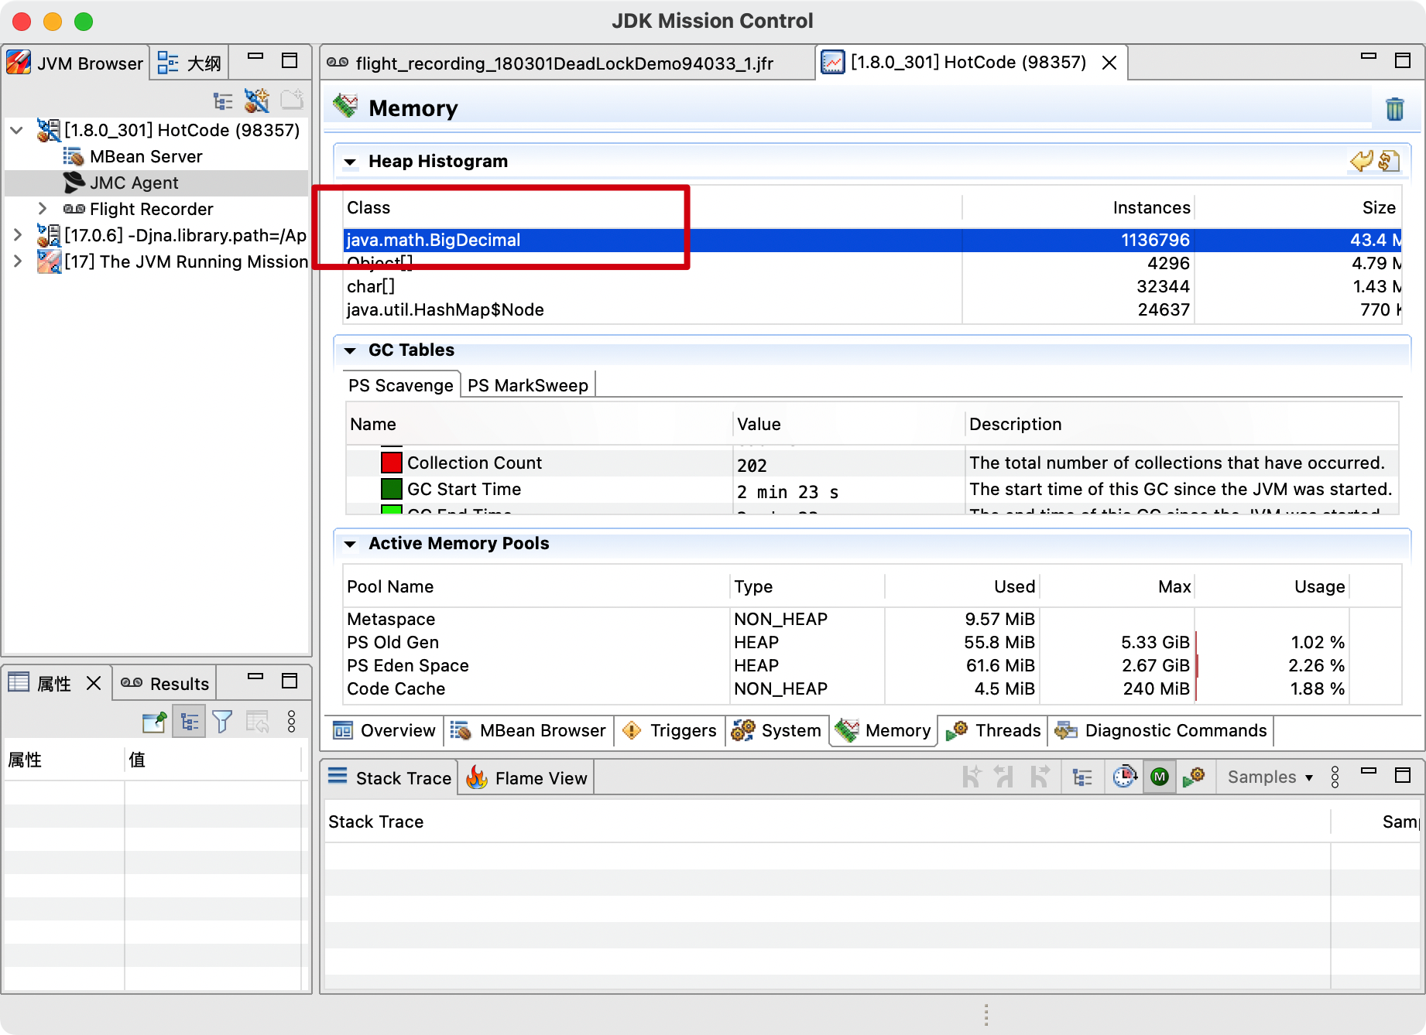The image size is (1426, 1035).
Task: Select the char[] row in Heap Histogram
Action: pos(371,286)
